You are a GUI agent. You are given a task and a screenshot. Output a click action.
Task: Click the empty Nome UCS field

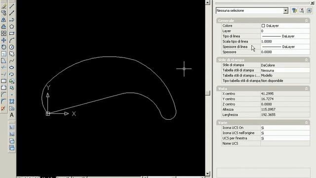285,144
